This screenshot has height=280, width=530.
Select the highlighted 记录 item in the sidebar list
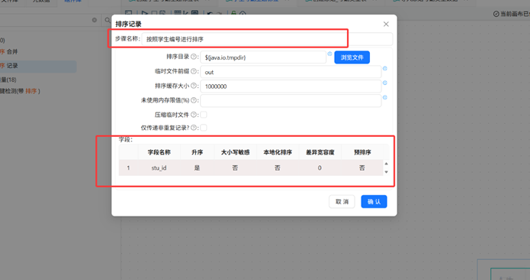(x=38, y=66)
